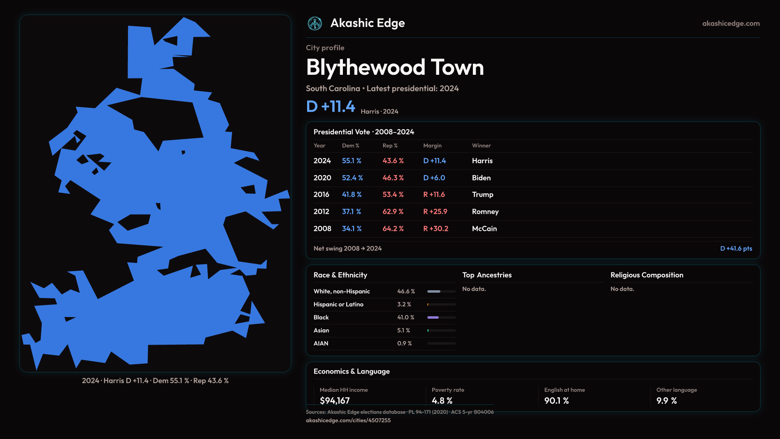The width and height of the screenshot is (780, 439).
Task: Click the Poverty rate 4.8 % stat
Action: (442, 400)
